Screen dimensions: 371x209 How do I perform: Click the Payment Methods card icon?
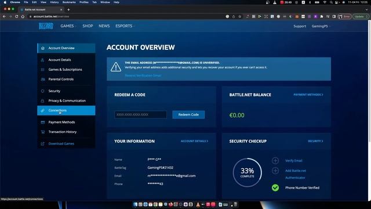click(x=42, y=122)
